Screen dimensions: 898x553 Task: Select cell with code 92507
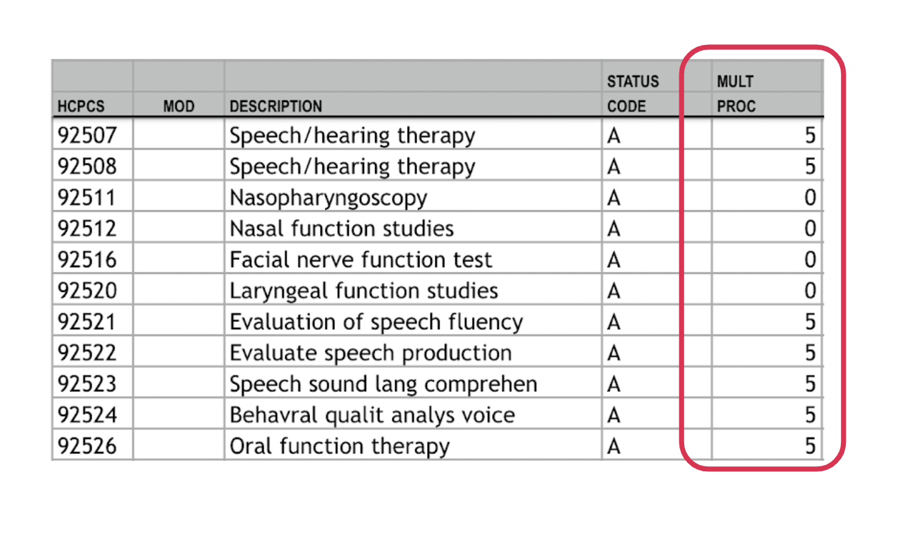[93, 135]
